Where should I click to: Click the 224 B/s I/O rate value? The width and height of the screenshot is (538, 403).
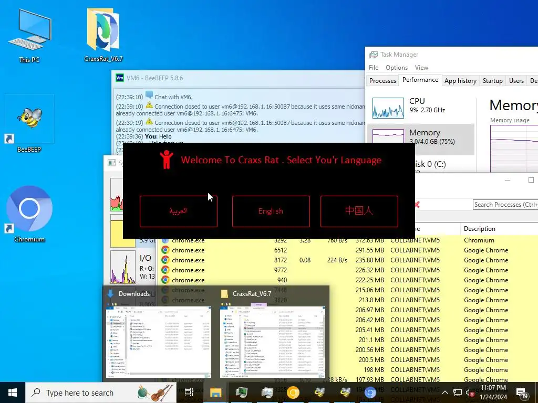tap(337, 260)
